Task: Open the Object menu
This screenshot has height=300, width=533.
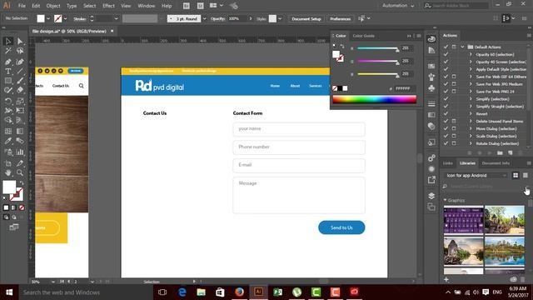Action: click(x=53, y=6)
